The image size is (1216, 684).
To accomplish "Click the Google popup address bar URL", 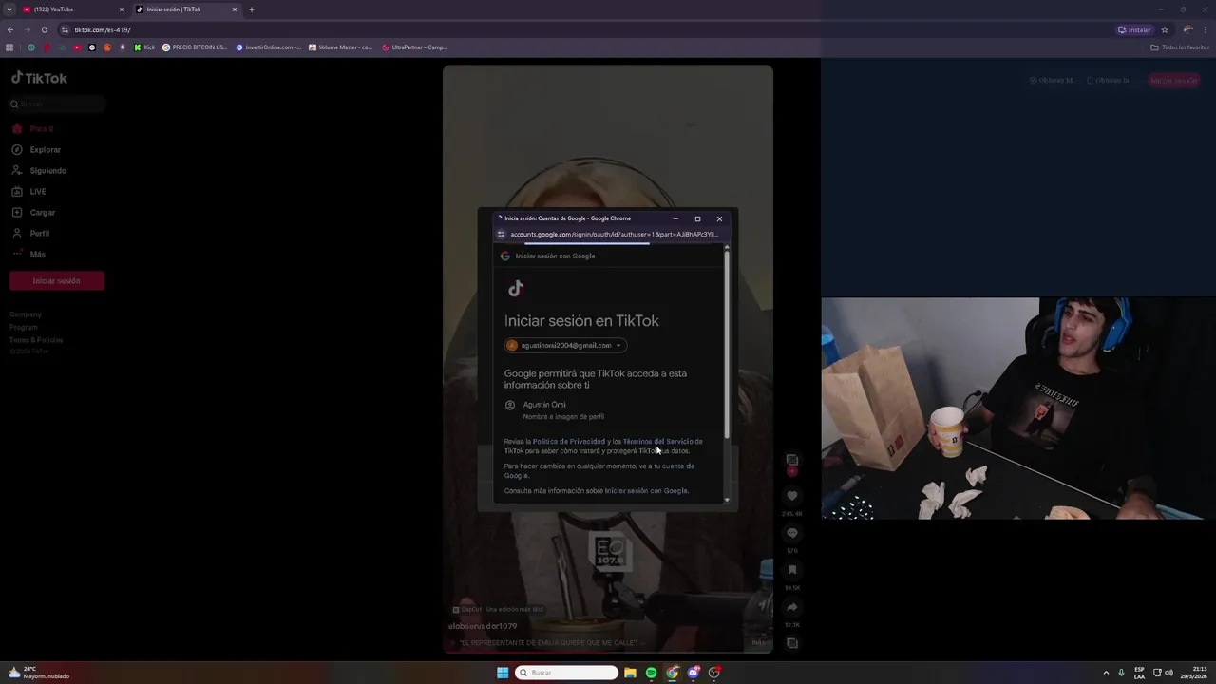I will (x=614, y=235).
